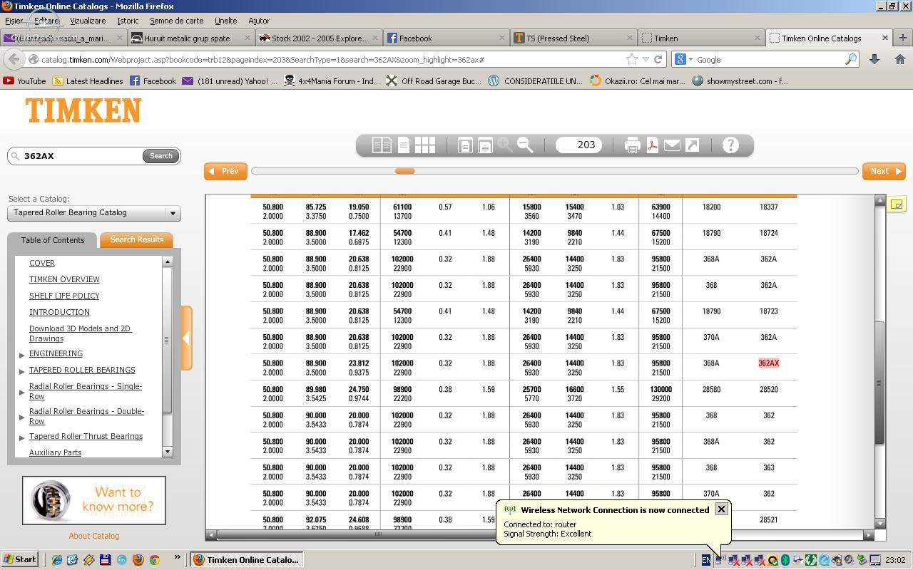Switch to the TS (Pressed Steel) tab
Screen dimensions: 913x570
pyautogui.click(x=573, y=38)
